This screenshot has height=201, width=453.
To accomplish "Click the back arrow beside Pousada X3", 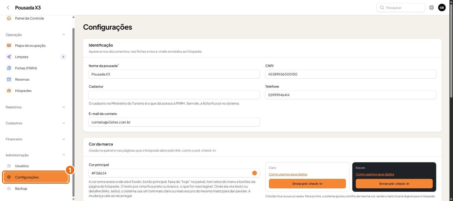I will [8, 8].
